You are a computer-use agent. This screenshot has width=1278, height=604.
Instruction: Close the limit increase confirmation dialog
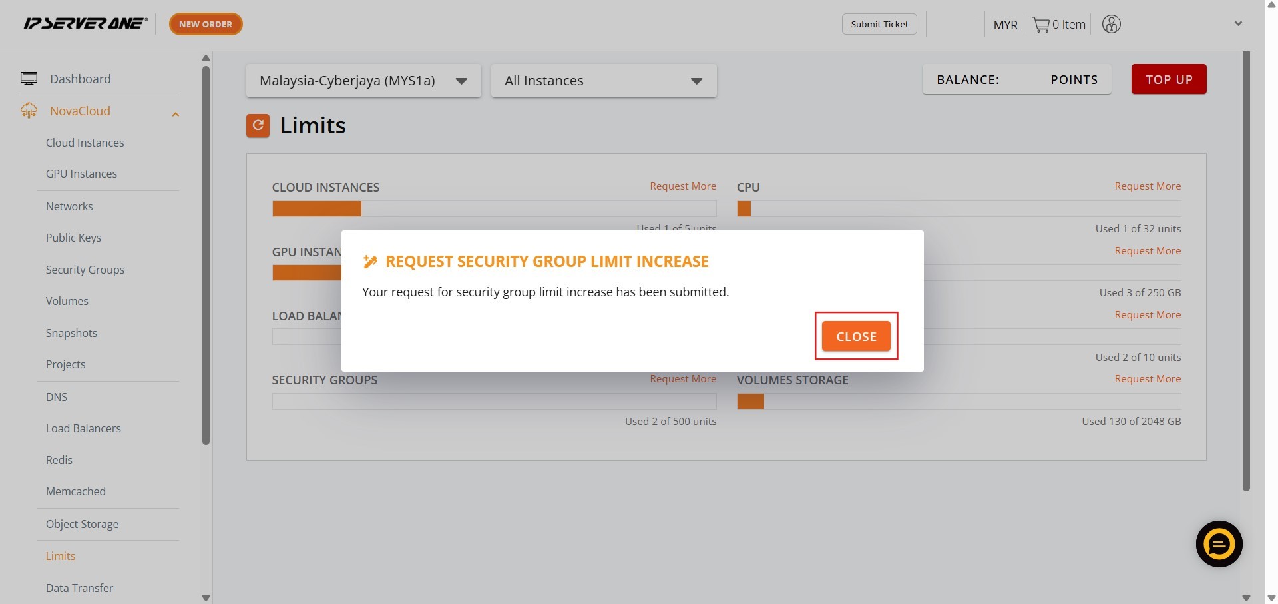tap(856, 336)
